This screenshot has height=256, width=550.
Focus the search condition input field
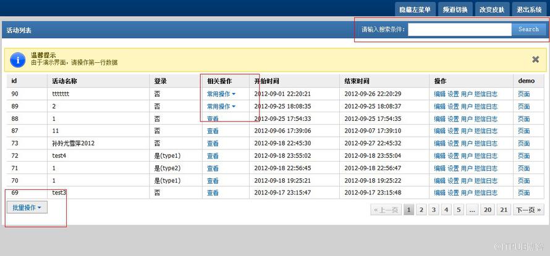point(460,30)
